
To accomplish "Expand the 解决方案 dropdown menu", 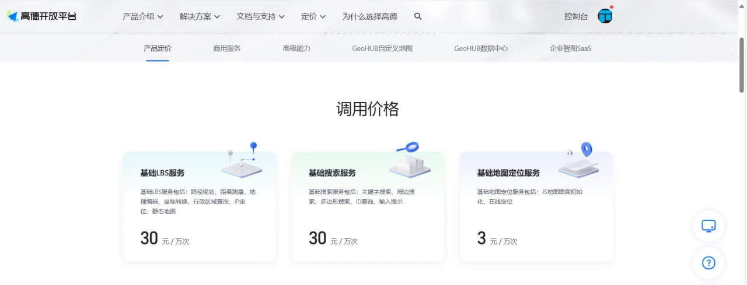I will pos(200,16).
